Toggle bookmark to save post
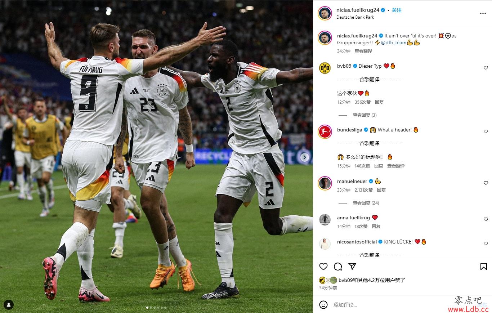 pyautogui.click(x=484, y=267)
